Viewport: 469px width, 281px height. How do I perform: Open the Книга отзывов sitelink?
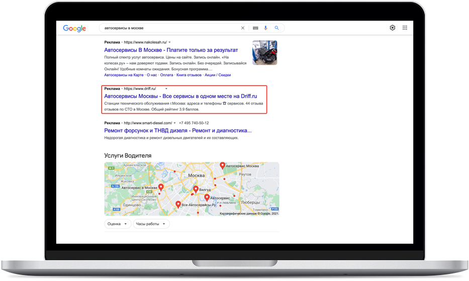coord(189,75)
